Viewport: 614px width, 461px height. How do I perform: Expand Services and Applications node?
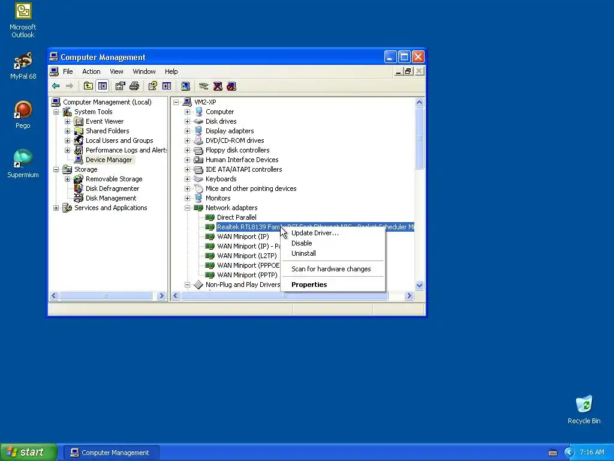[56, 208]
